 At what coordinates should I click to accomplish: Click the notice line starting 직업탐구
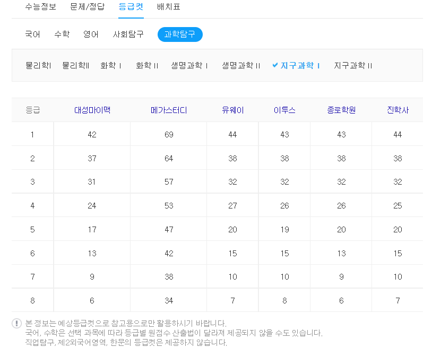(x=126, y=343)
